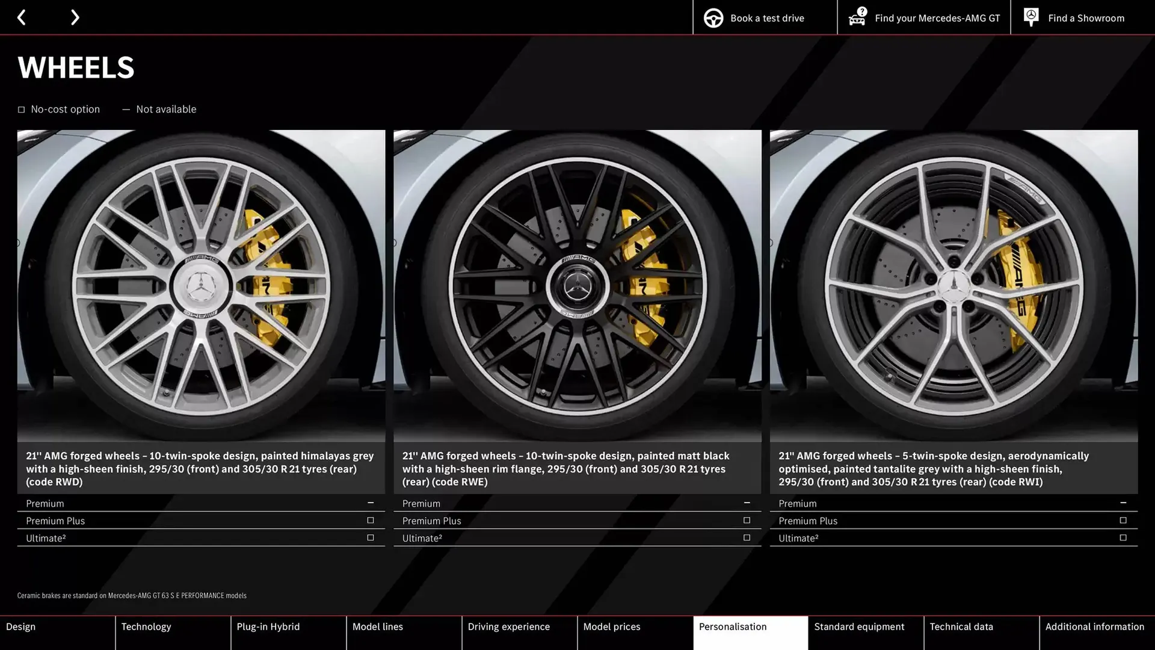1155x650 pixels.
Task: Click the steering wheel test drive icon
Action: pos(713,18)
